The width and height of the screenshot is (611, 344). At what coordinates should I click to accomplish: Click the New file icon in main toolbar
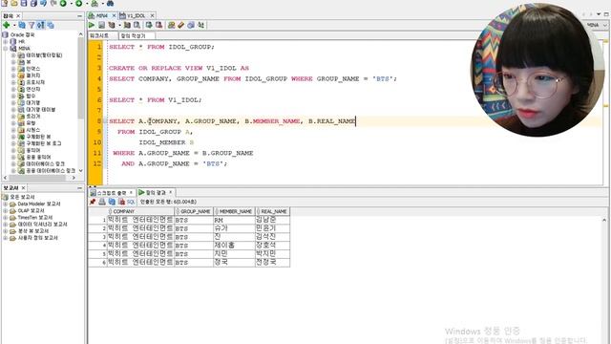[x=5, y=3]
